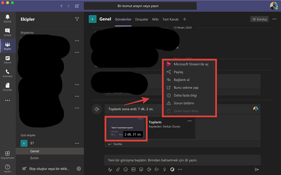This screenshot has height=175, width=281.
Task: Open the Wiki tab
Action: (155, 19)
